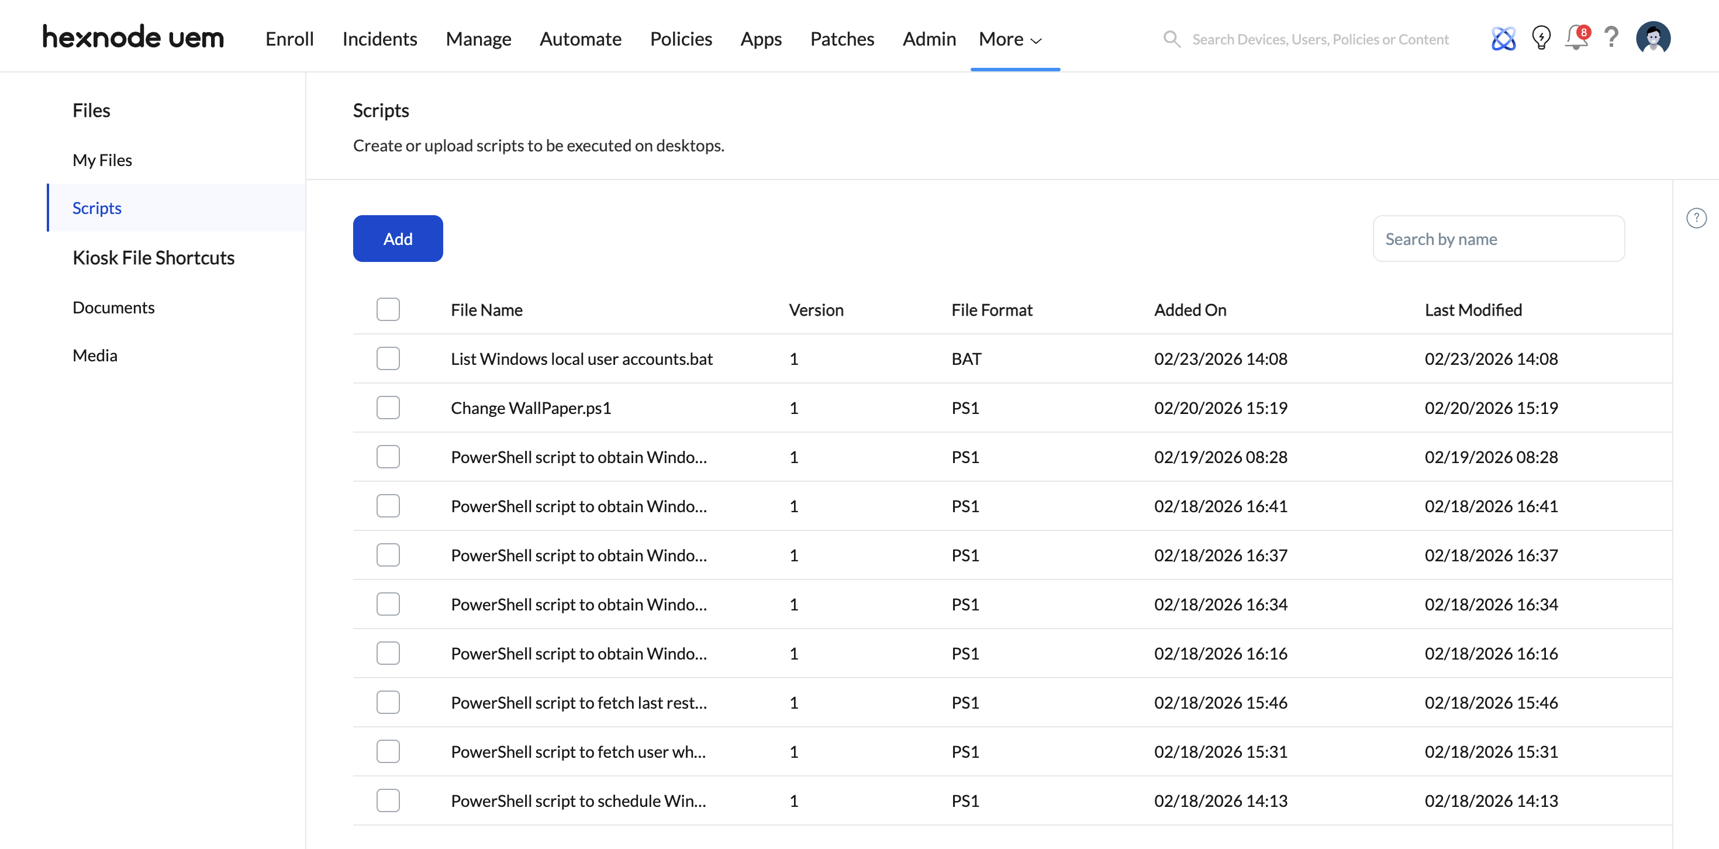Click the hexnode uem logo
The width and height of the screenshot is (1719, 849).
pos(133,37)
